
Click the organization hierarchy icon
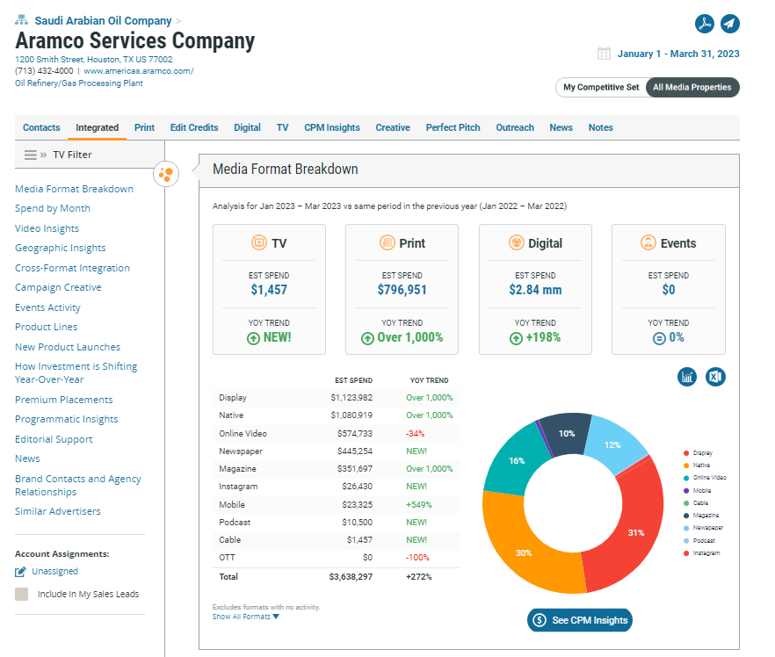pos(21,19)
